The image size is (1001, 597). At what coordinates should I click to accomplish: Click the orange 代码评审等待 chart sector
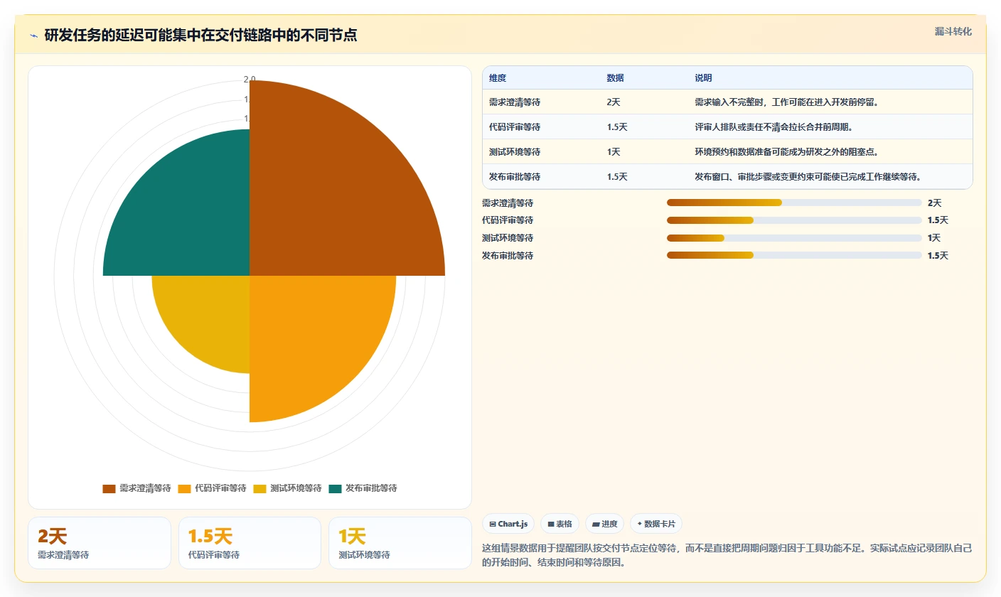309,334
